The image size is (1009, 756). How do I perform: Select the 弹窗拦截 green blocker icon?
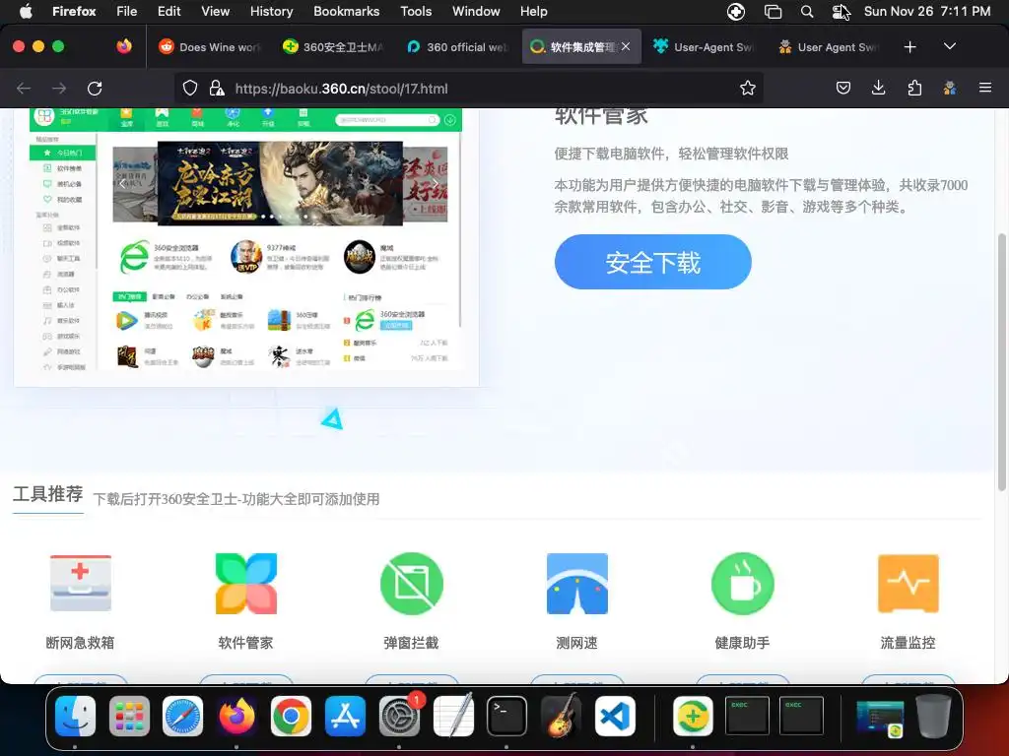click(x=411, y=583)
